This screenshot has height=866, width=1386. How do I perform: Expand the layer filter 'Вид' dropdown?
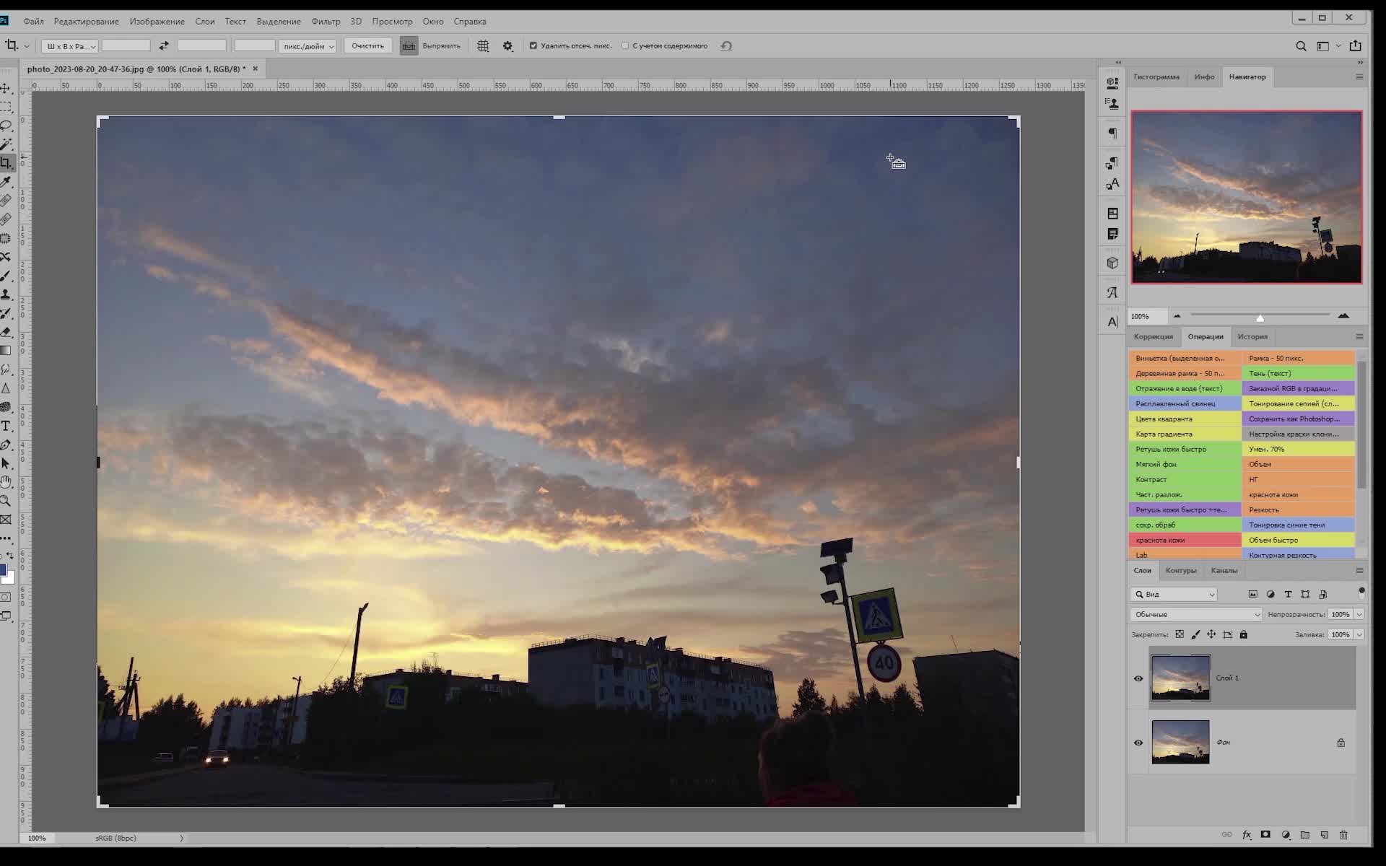1174,594
